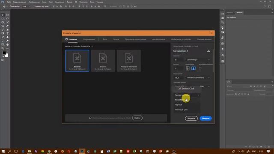Open Windows notification center icon
The image size is (274, 154).
point(268,151)
